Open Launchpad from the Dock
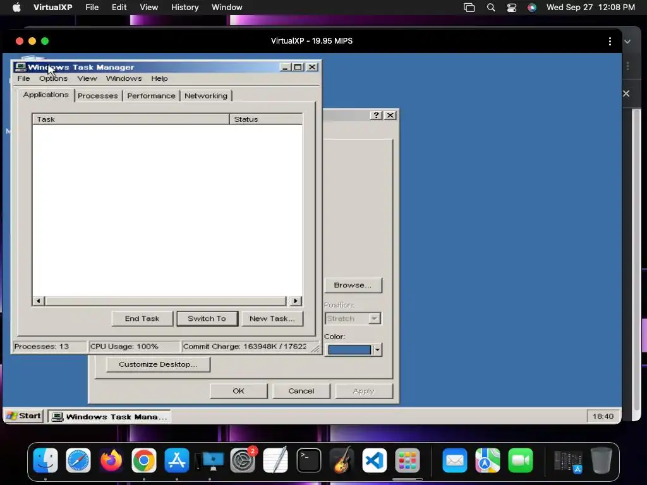Screen dimensions: 647x485 point(408,460)
